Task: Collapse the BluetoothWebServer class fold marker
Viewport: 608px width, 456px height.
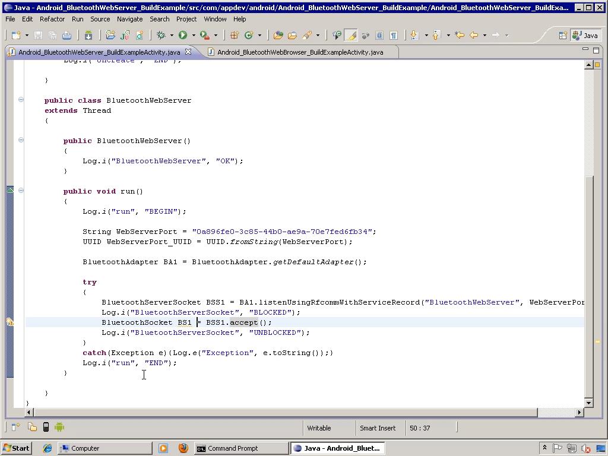Action: [21, 100]
